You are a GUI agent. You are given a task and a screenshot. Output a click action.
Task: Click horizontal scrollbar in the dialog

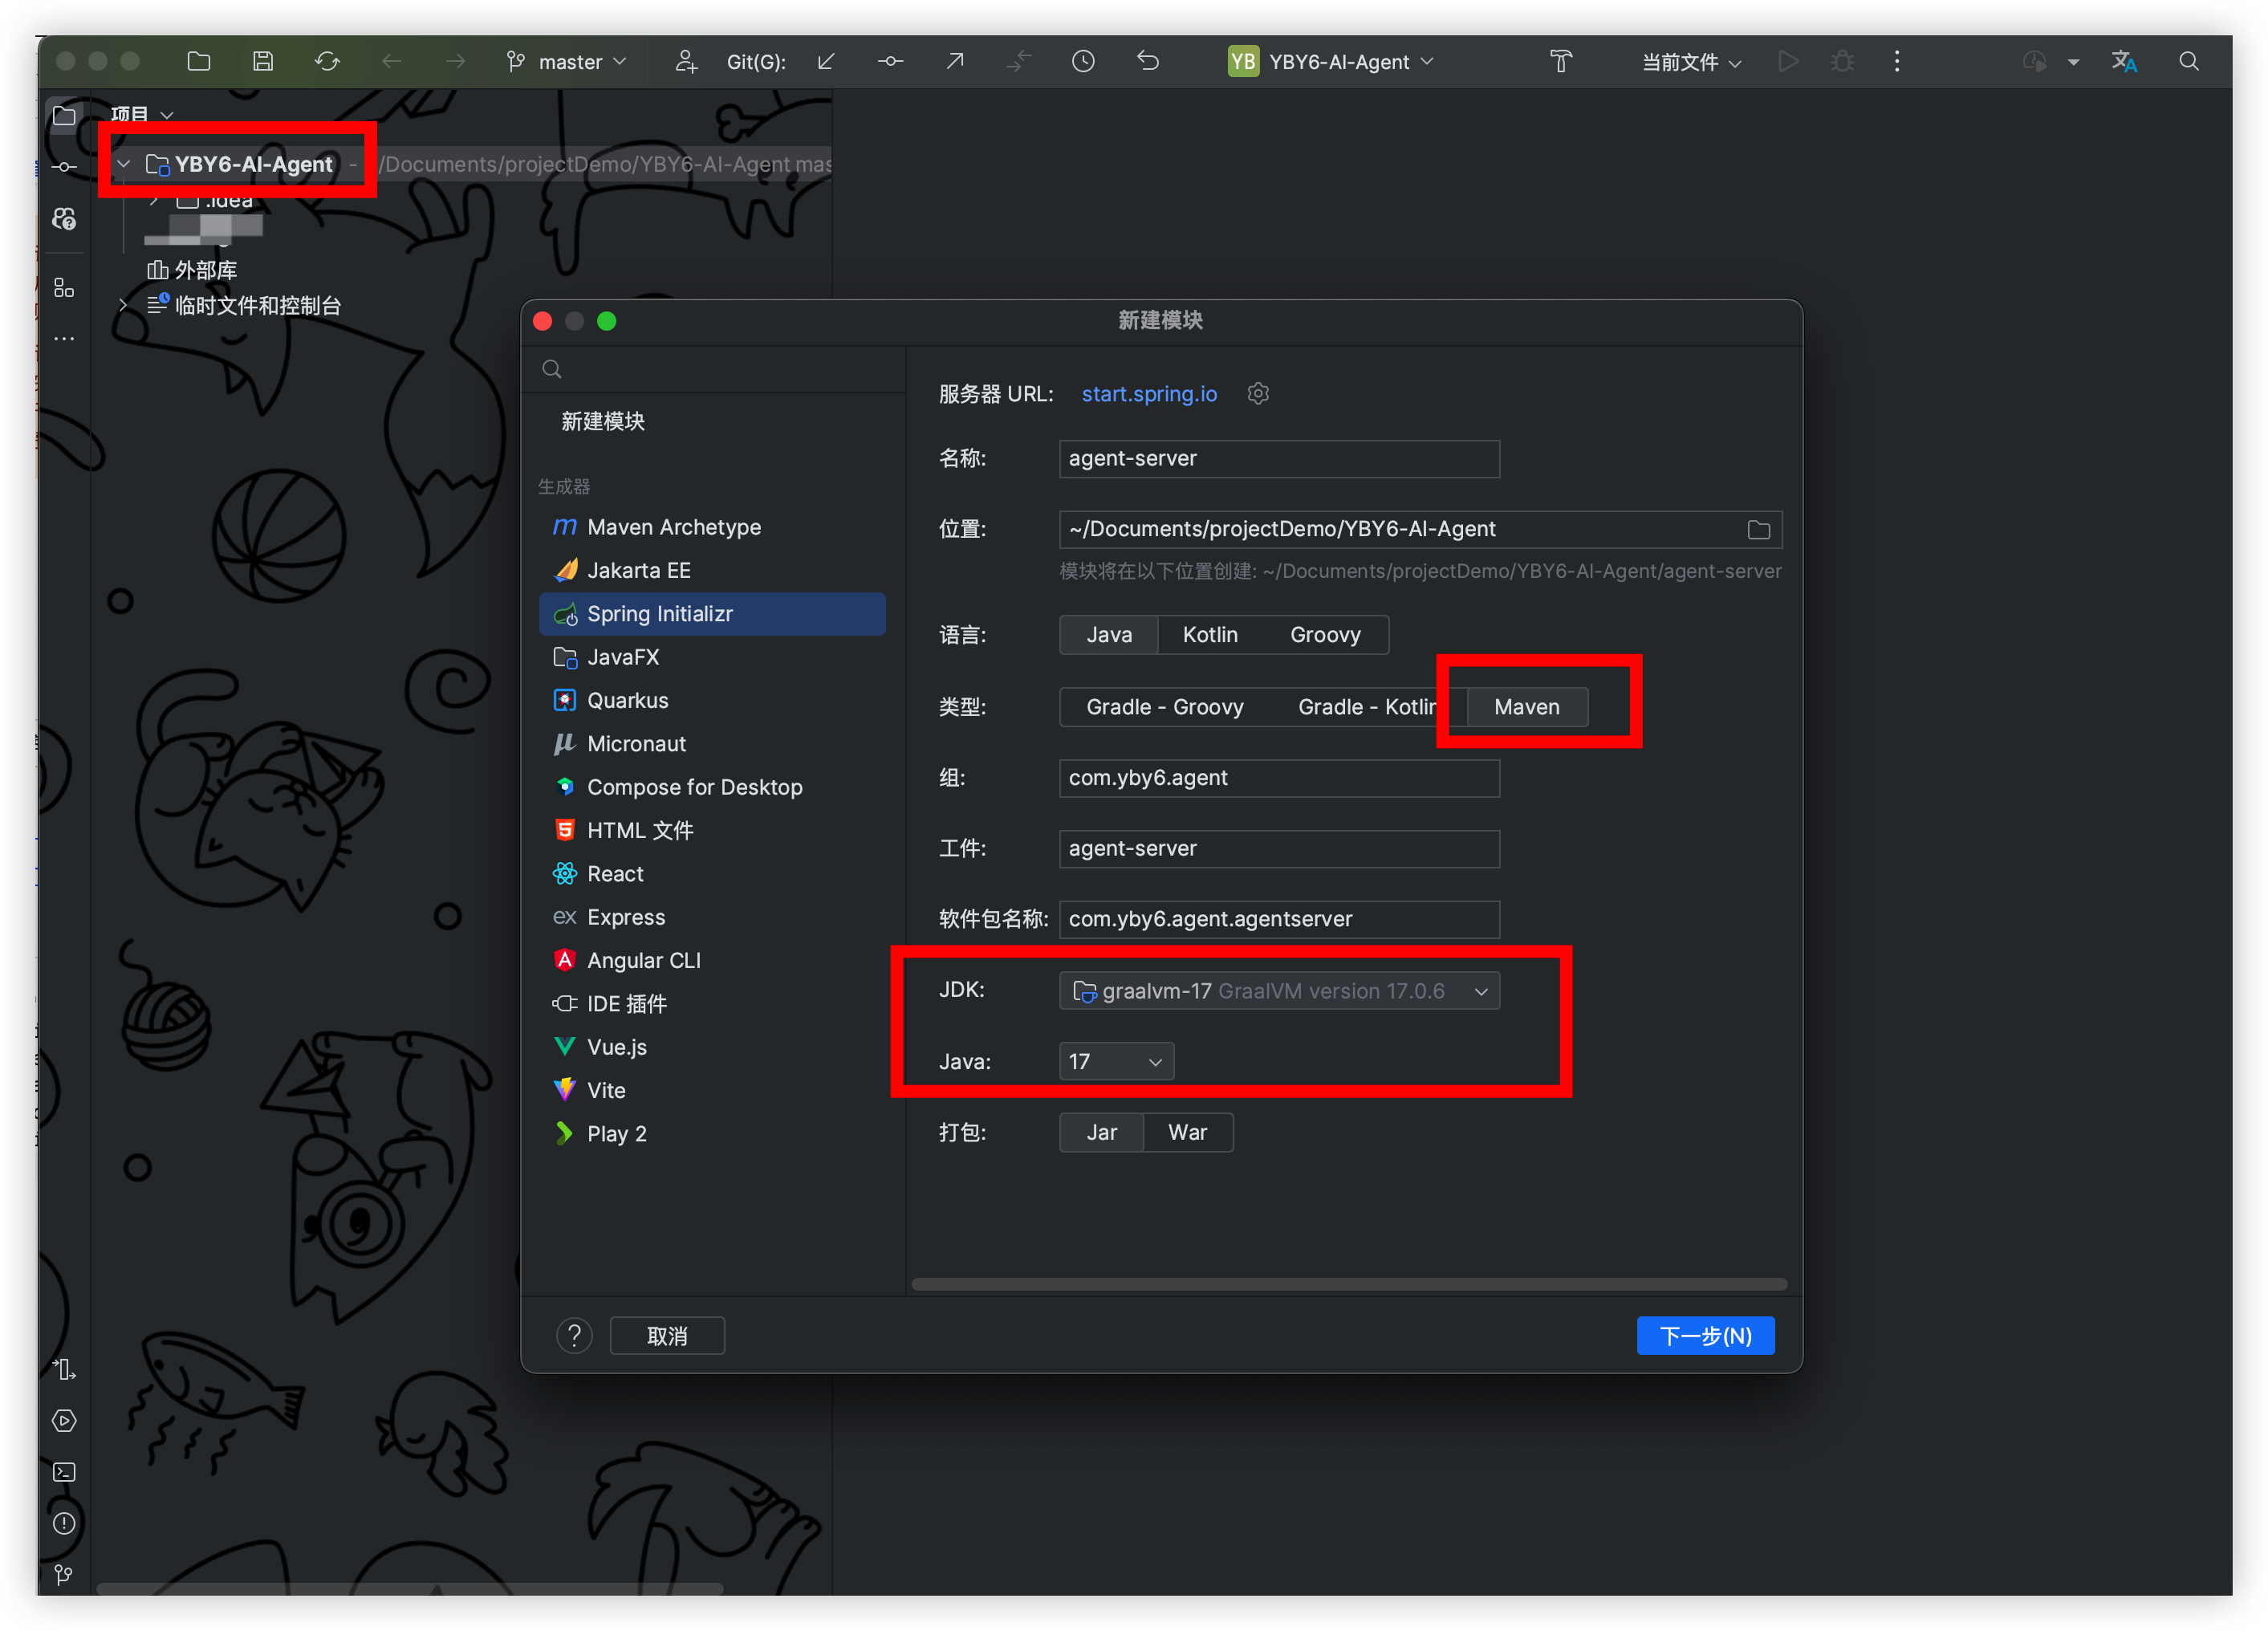[x=1348, y=1284]
